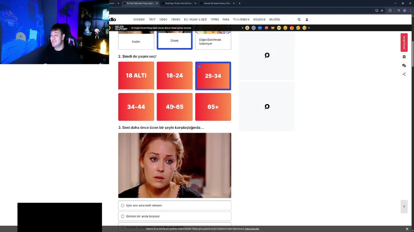Click the left arrow of emoji reaction strip
This screenshot has width=414, height=232.
pyautogui.click(x=243, y=28)
